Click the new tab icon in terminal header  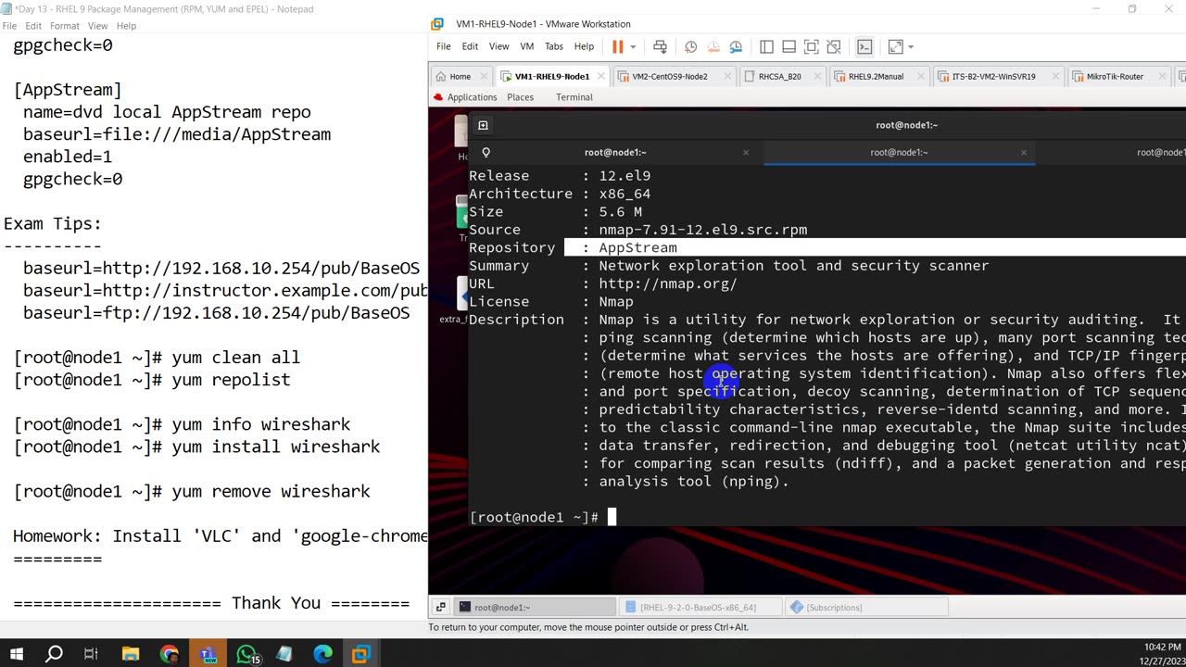click(483, 125)
